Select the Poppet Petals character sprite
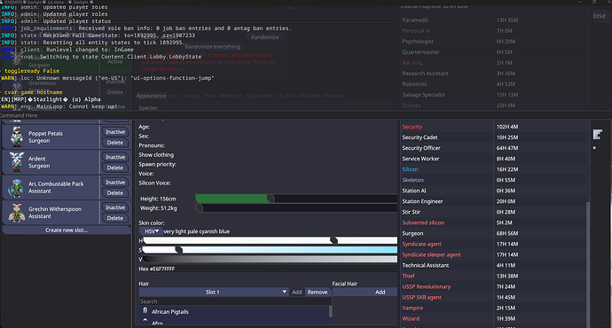Viewport: 612px width, 328px height. (16, 137)
